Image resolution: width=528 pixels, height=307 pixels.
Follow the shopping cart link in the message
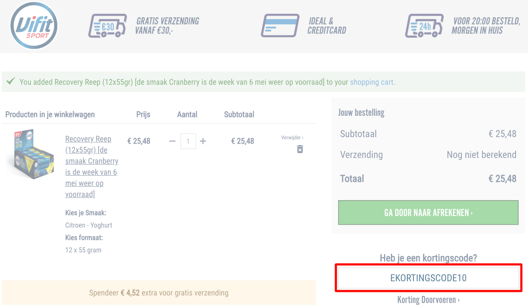point(371,82)
